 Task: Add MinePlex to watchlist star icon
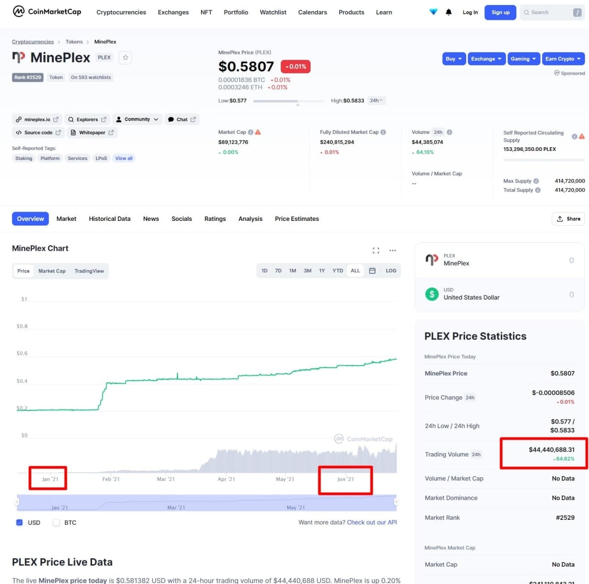tap(126, 58)
